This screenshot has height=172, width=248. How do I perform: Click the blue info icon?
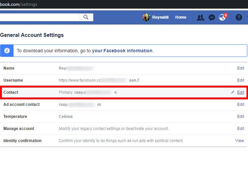pyautogui.click(x=7, y=51)
